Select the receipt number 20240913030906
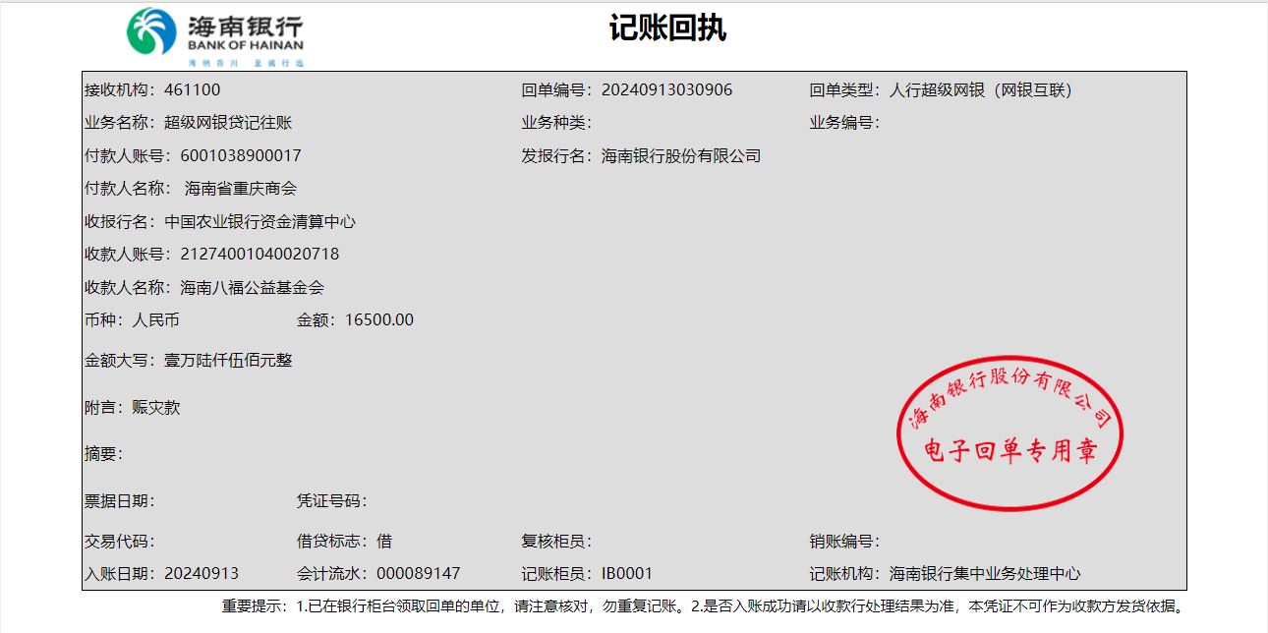The image size is (1268, 633). pos(666,90)
